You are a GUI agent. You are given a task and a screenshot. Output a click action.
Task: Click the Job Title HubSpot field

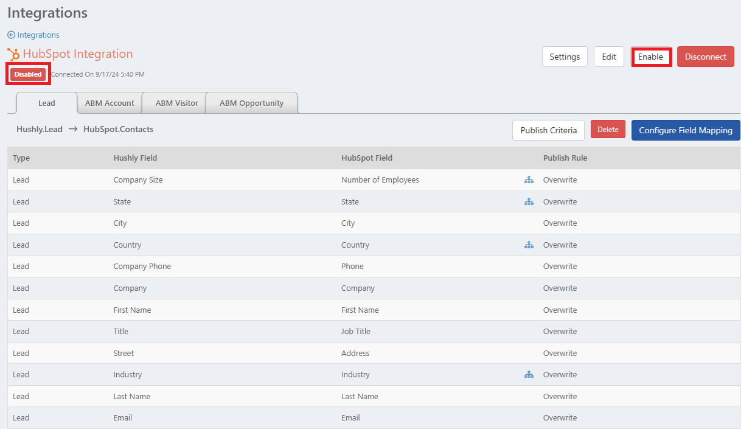click(x=356, y=332)
